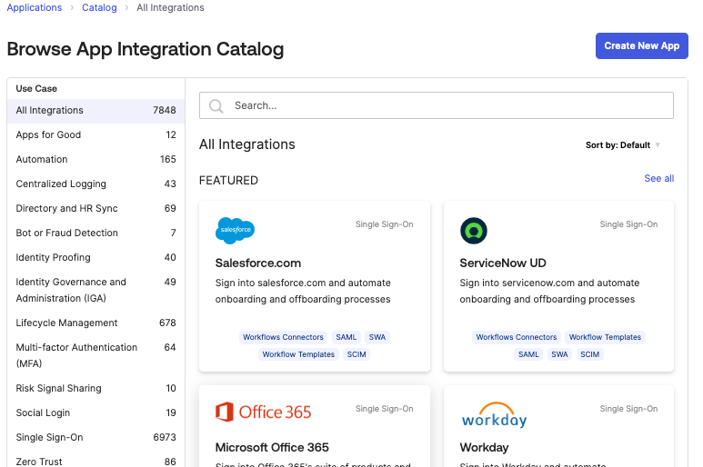Open the Workday app title
The width and height of the screenshot is (703, 467).
point(484,448)
